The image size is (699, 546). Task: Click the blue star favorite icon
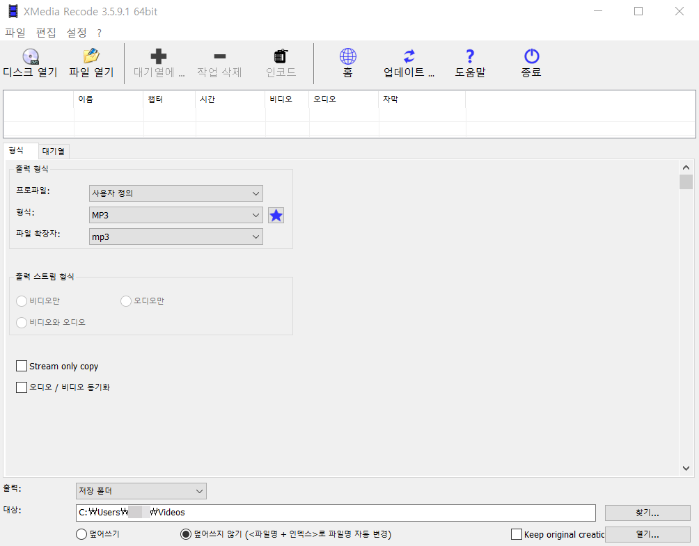pos(276,216)
